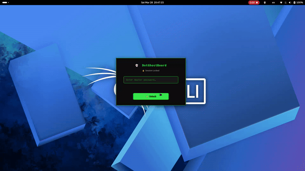Click the network wifi status icon
The height and width of the screenshot is (171, 305).
[281, 3]
